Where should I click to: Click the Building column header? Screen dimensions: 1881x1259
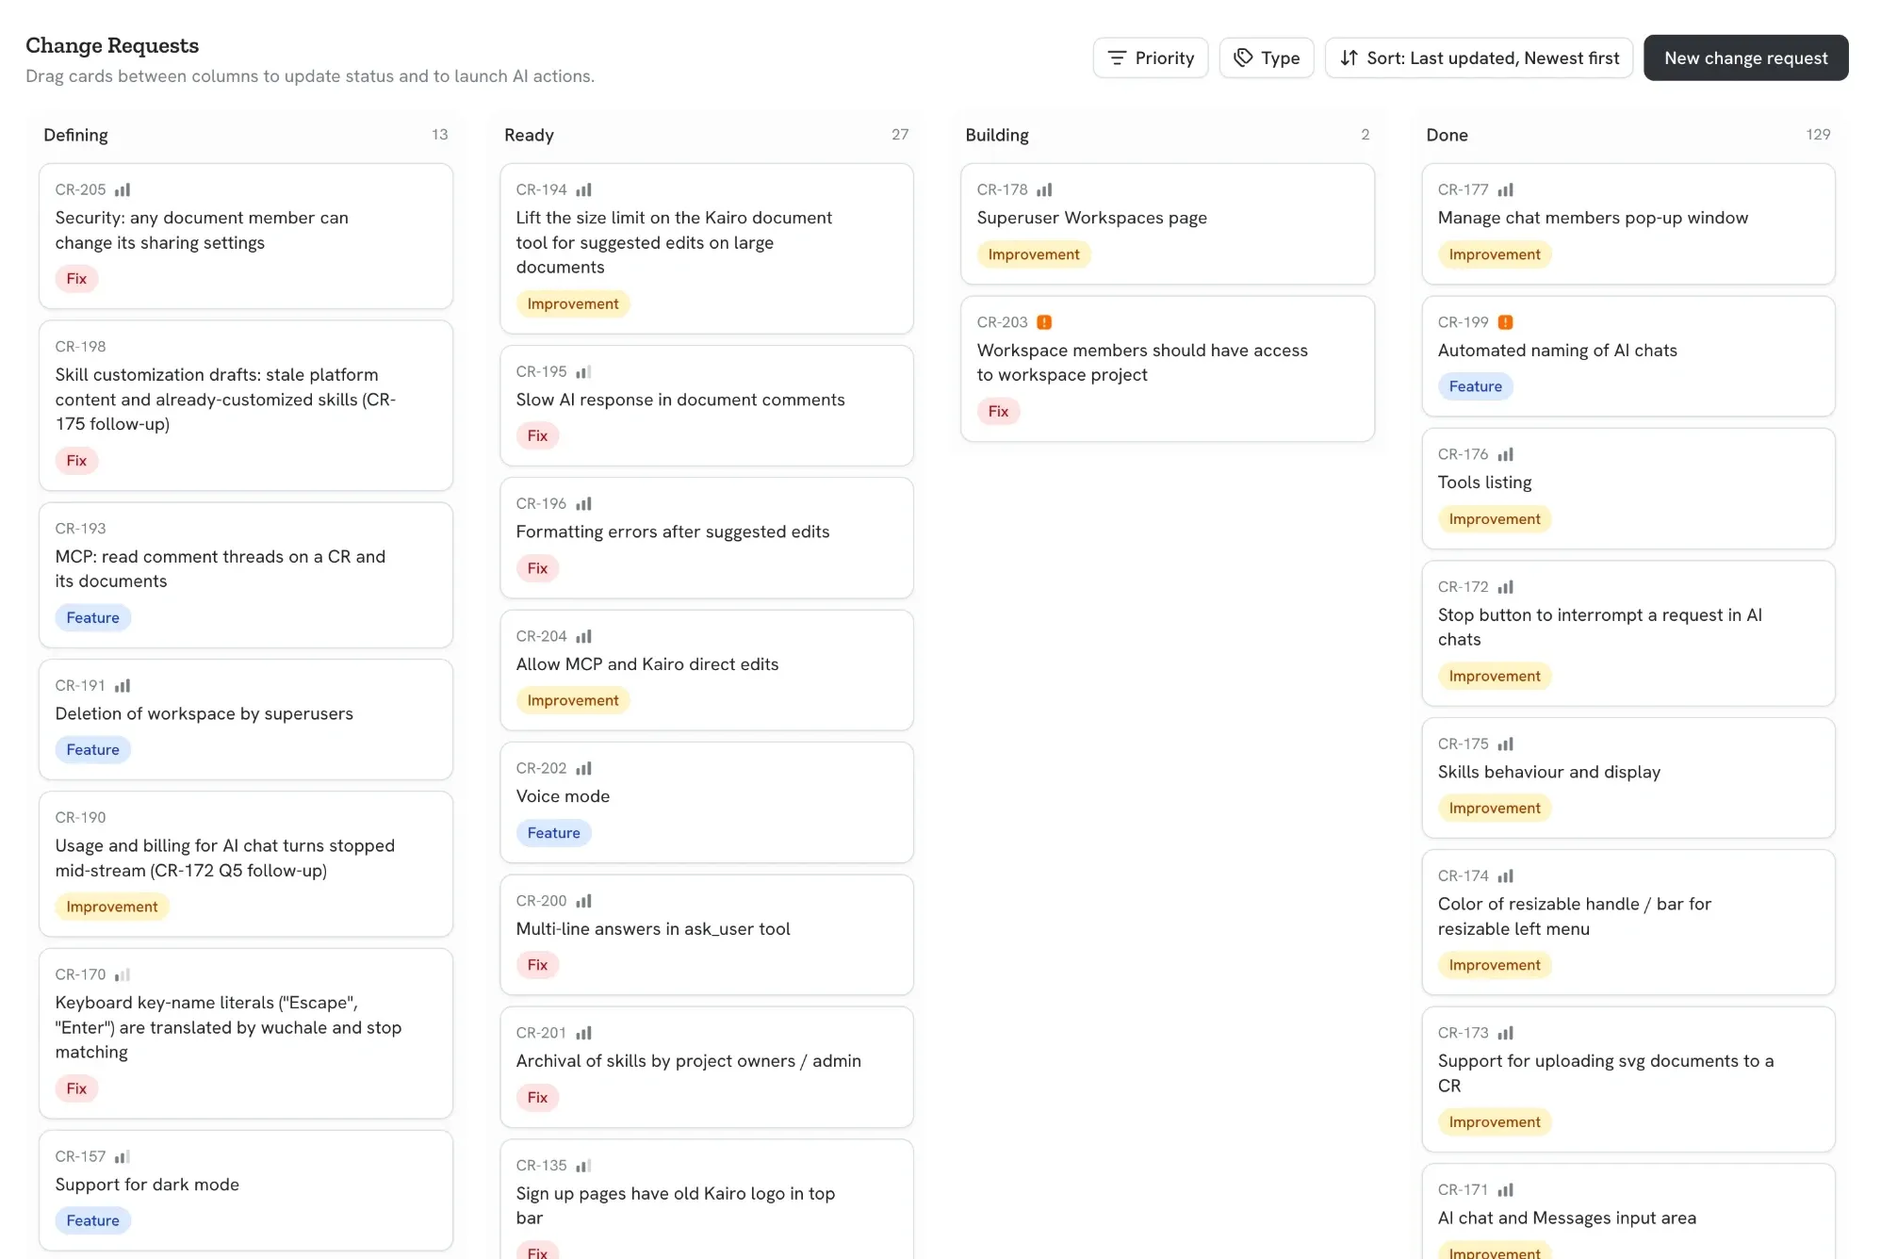996,135
